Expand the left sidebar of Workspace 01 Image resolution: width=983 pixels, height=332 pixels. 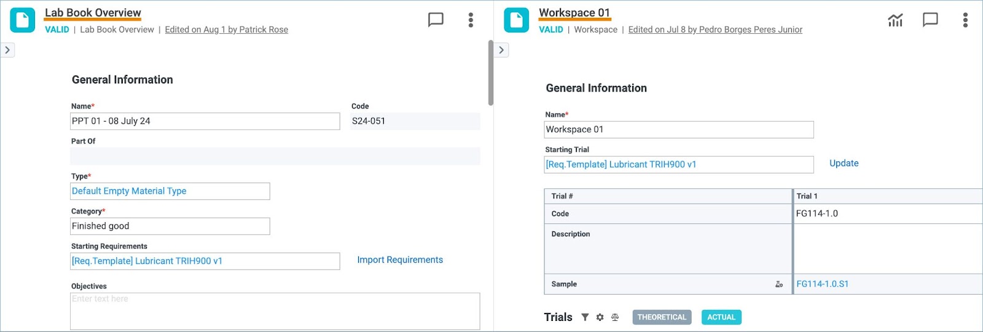coord(501,50)
